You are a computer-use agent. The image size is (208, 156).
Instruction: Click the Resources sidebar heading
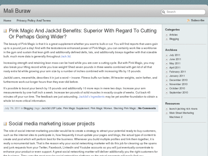(x=172, y=104)
